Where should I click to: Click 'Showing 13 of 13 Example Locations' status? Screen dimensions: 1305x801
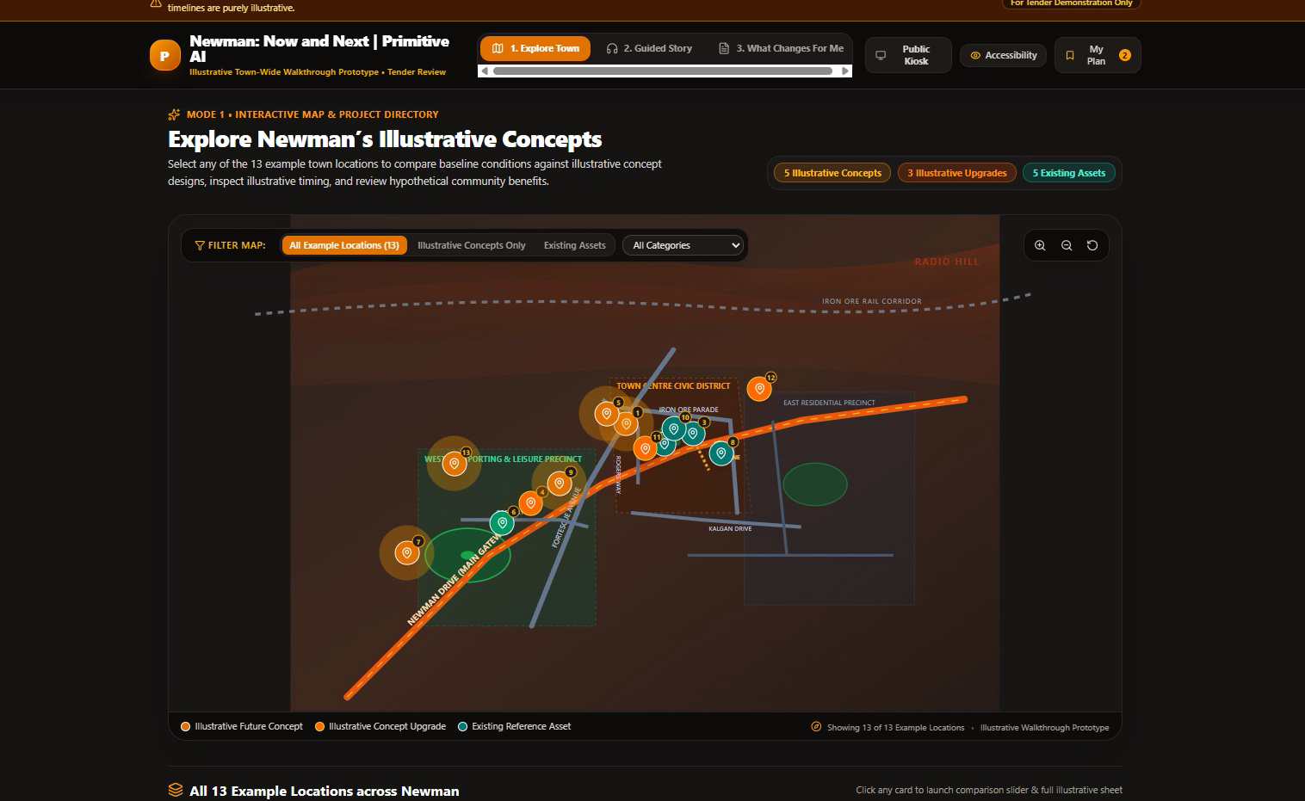coord(895,727)
